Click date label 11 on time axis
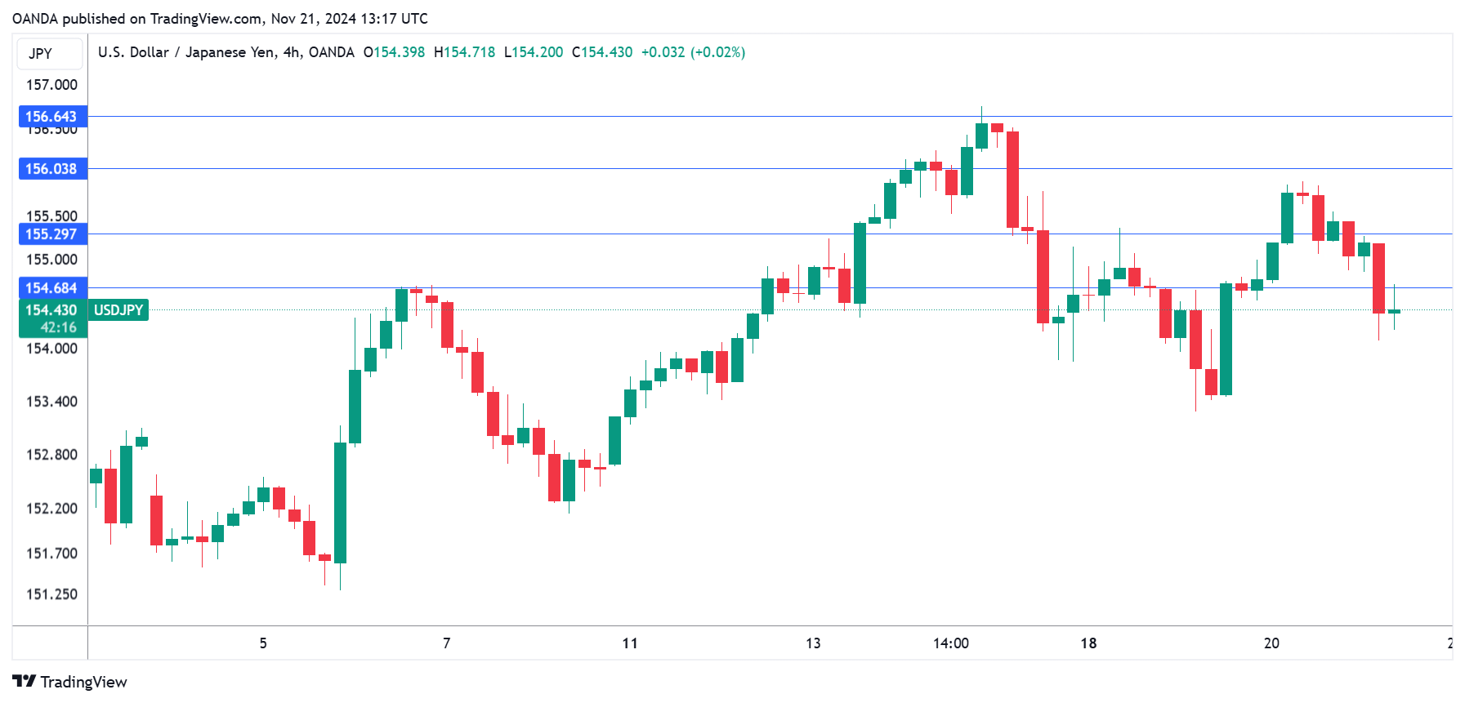 [x=630, y=643]
